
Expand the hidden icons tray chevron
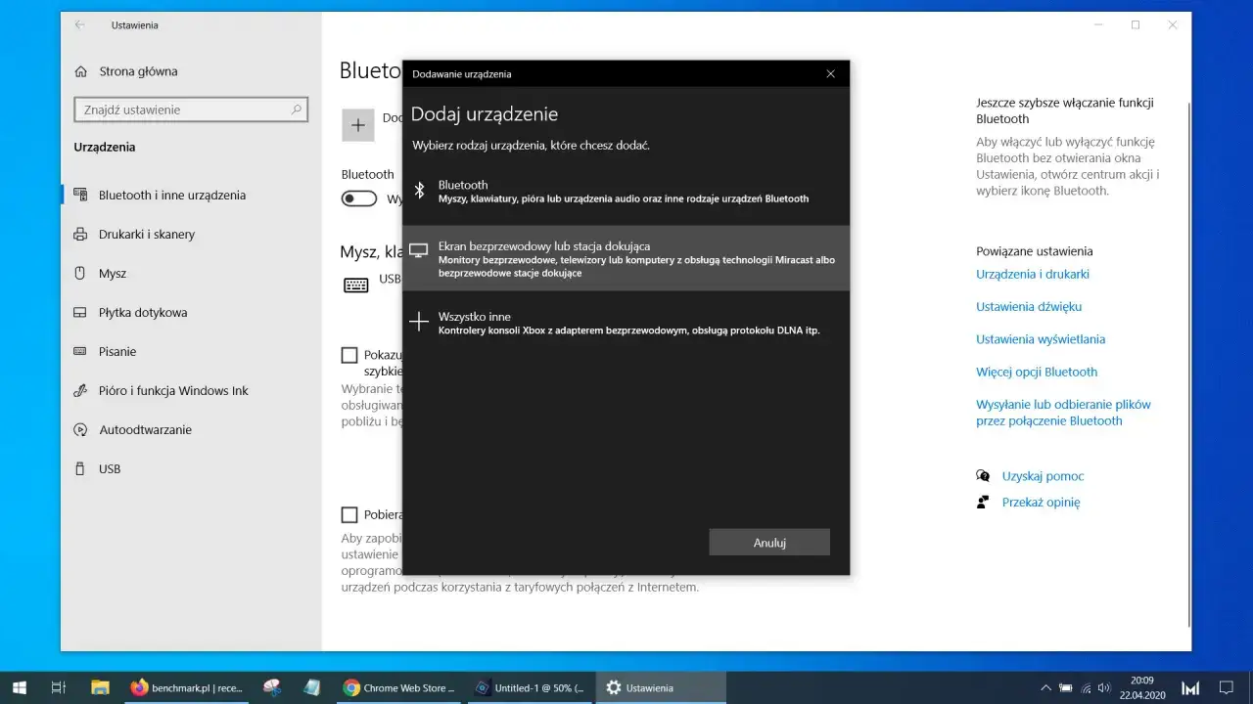[1045, 687]
